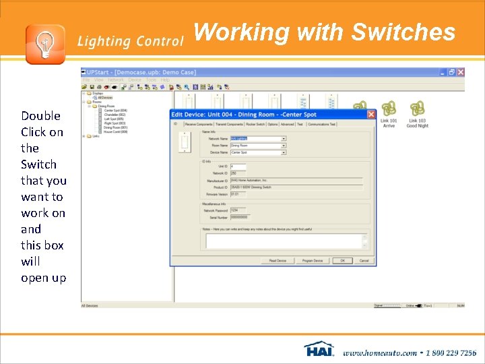485x364 pixels.
Task: Open the Help menu
Action: [164, 80]
